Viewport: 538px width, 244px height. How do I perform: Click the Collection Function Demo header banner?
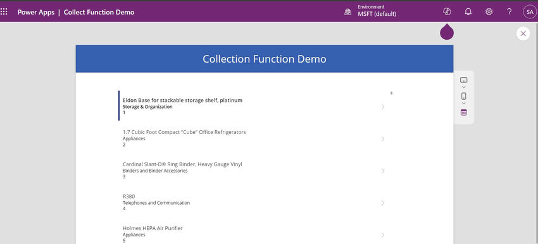[264, 59]
